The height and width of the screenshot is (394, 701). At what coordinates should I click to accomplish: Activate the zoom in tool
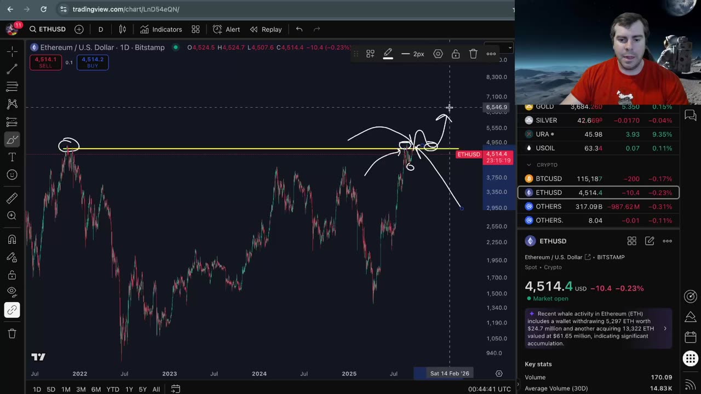(12, 216)
